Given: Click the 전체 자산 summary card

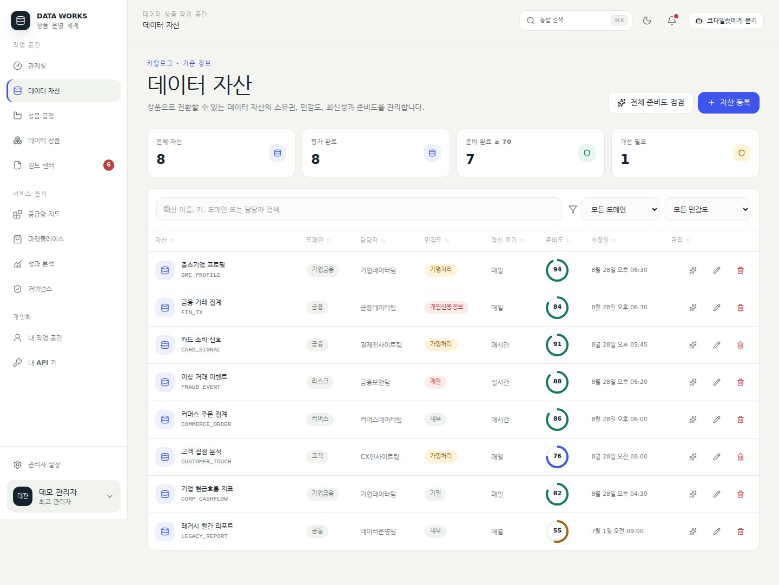Looking at the screenshot, I should [x=221, y=153].
